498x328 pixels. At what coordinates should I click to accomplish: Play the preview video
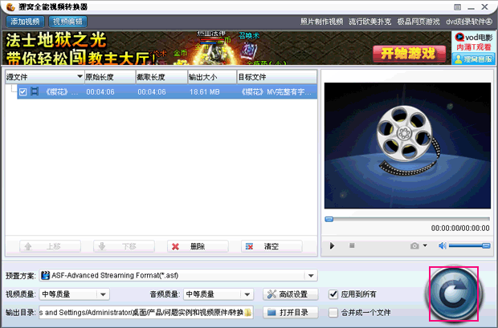332,246
